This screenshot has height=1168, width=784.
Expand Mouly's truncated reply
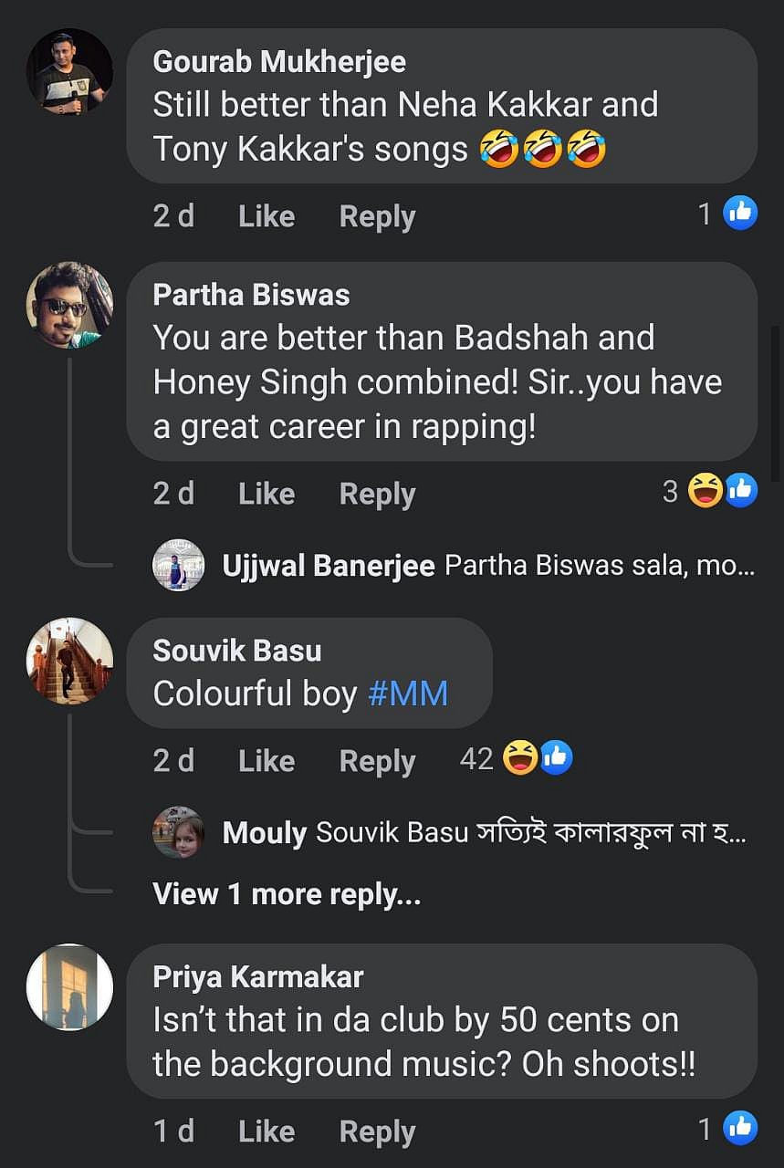[530, 832]
